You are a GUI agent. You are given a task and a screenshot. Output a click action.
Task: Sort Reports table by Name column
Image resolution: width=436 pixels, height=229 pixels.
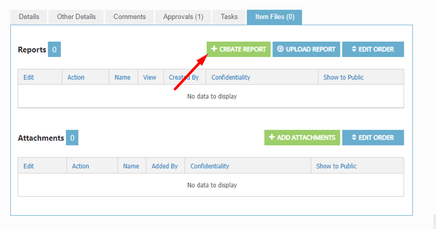(x=122, y=77)
